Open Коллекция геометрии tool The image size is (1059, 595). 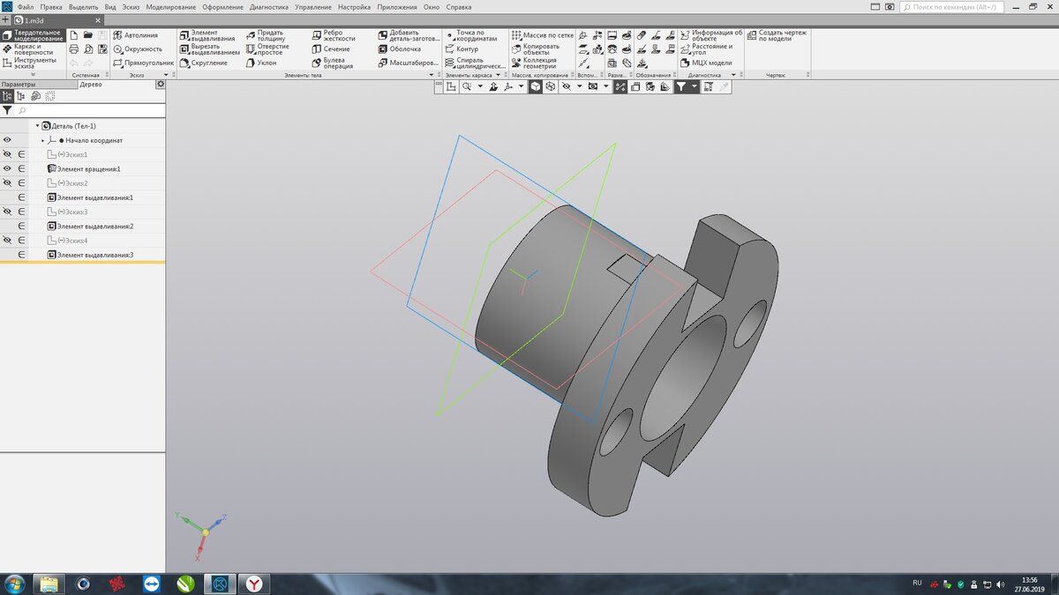tap(534, 63)
